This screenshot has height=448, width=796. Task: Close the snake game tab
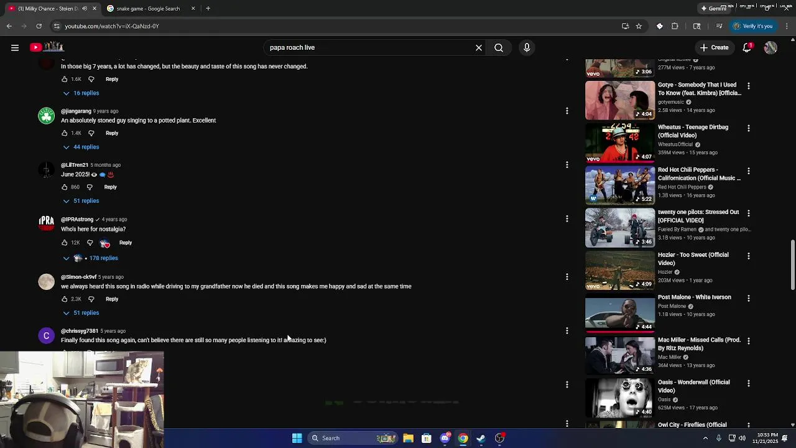(193, 8)
